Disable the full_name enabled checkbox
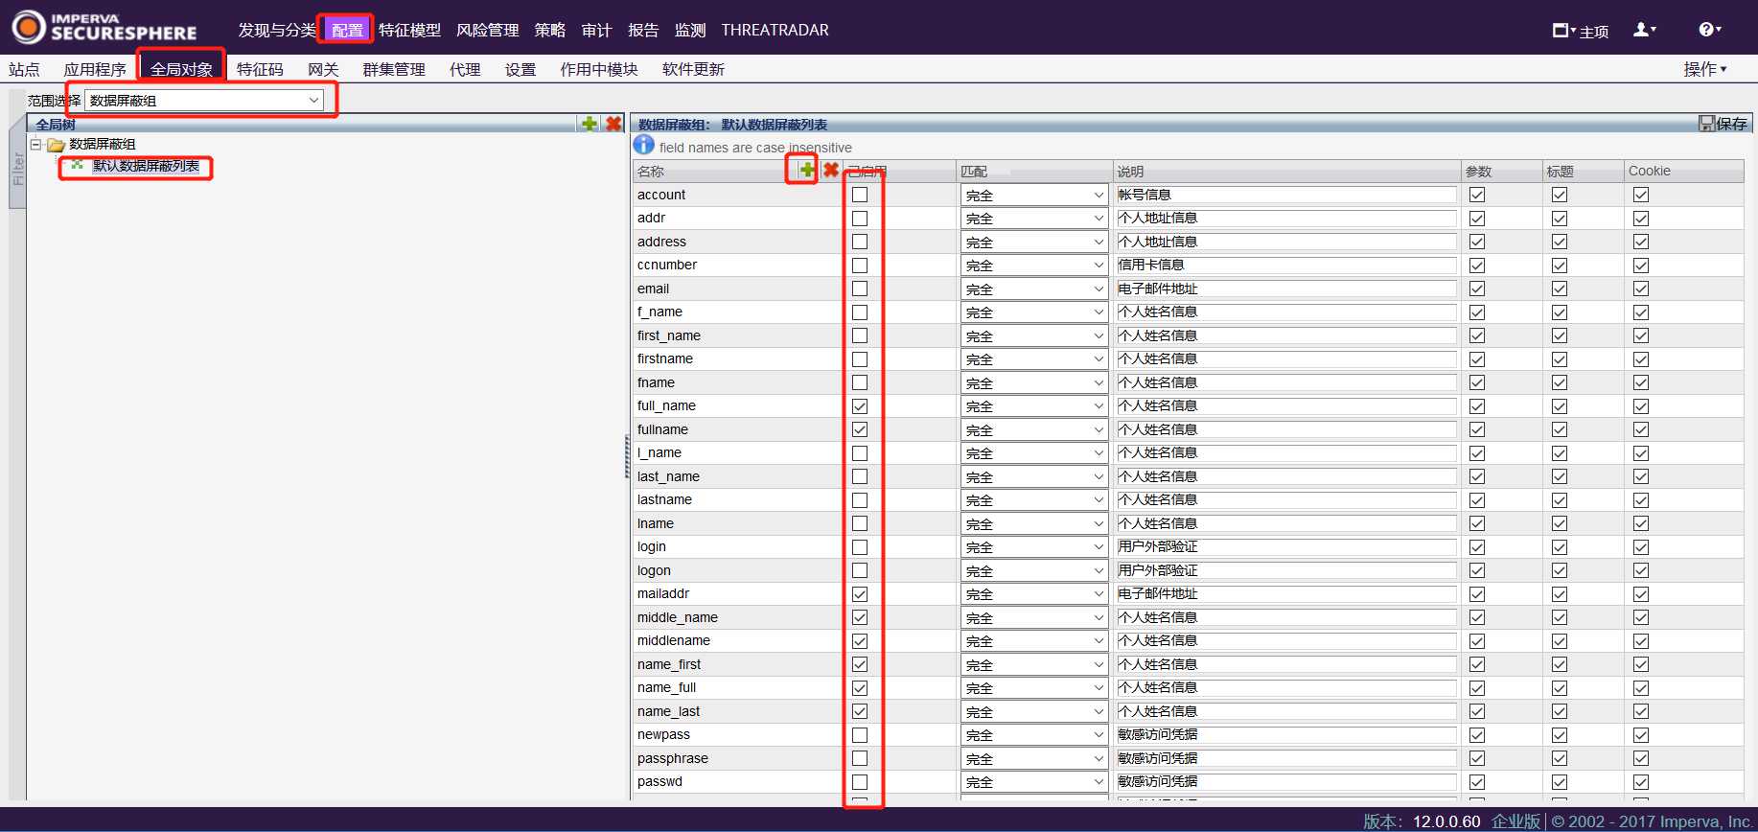The height and width of the screenshot is (832, 1758). pos(860,405)
